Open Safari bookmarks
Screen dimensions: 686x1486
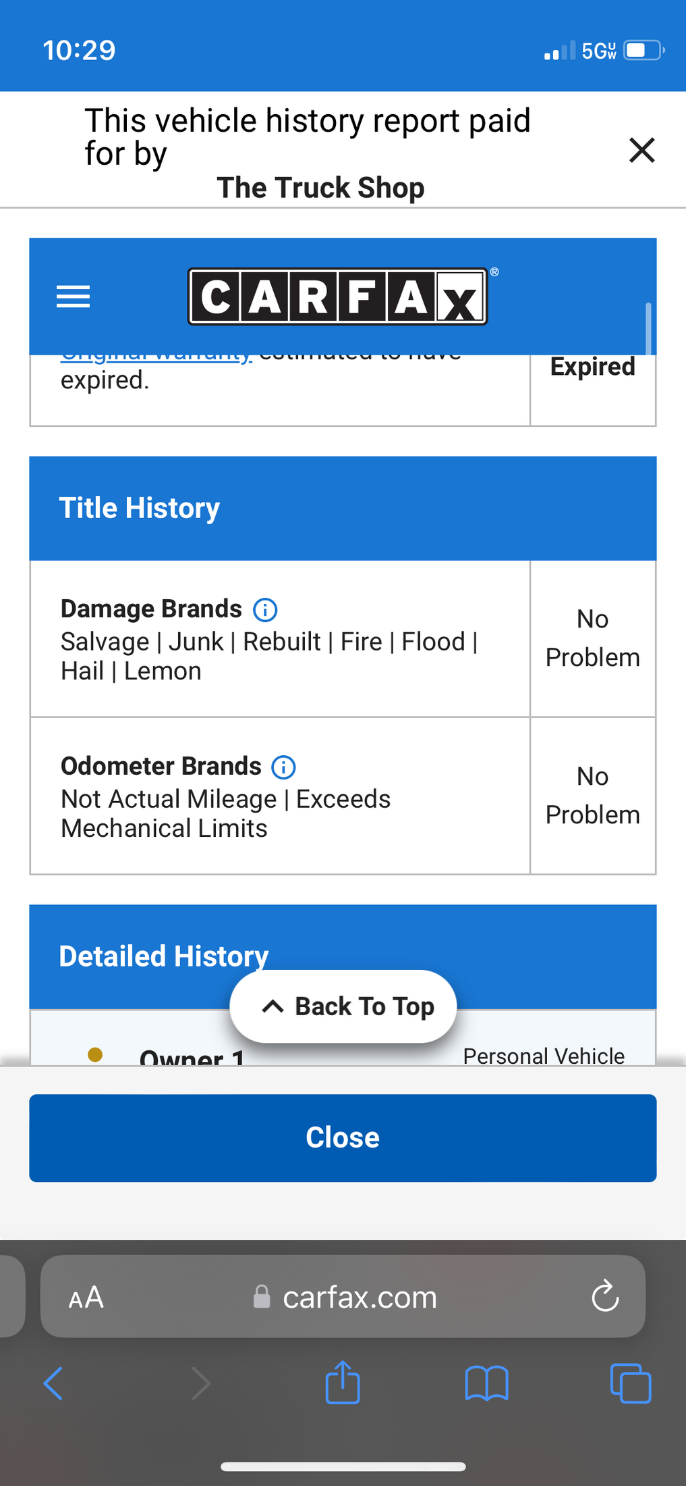pyautogui.click(x=486, y=1383)
